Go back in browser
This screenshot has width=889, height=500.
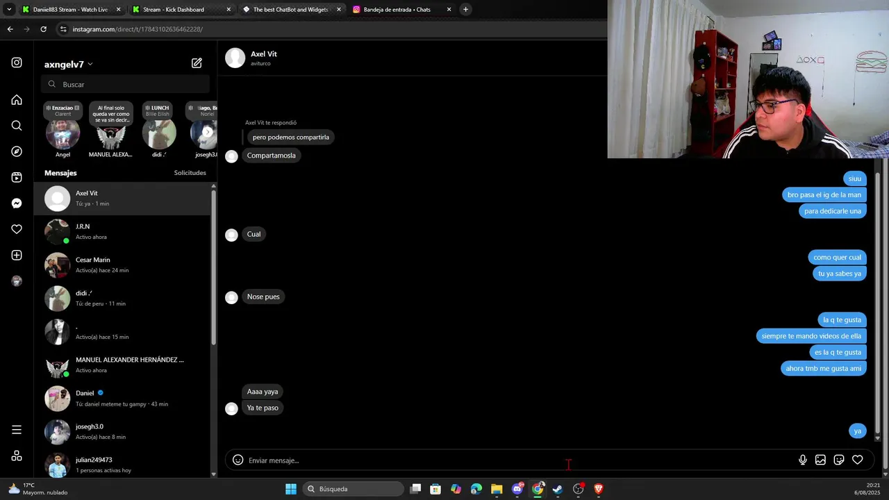[10, 29]
